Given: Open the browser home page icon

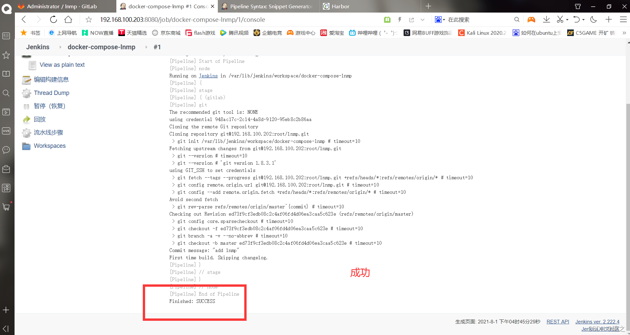Looking at the screenshot, I should (68, 20).
